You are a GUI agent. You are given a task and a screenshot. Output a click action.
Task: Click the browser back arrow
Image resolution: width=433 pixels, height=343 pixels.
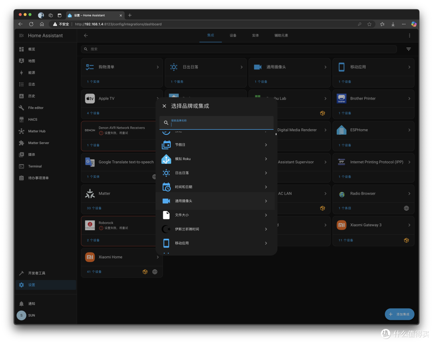[x=20, y=24]
